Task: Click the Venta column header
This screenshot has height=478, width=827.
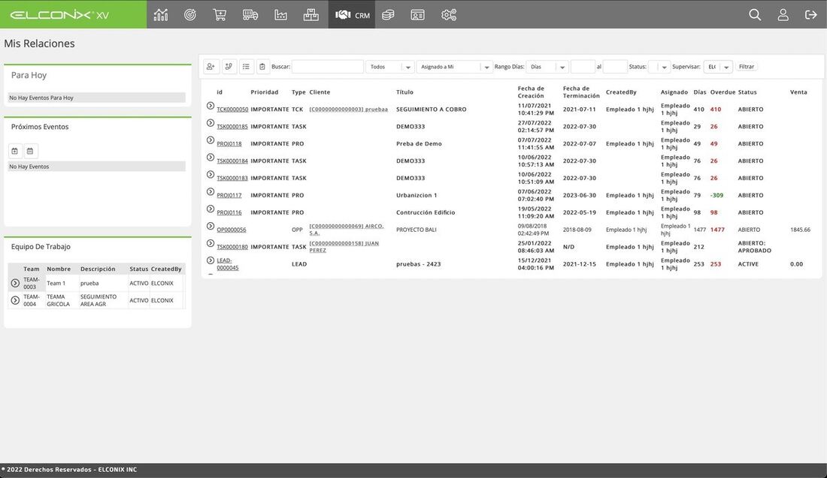Action: point(798,92)
